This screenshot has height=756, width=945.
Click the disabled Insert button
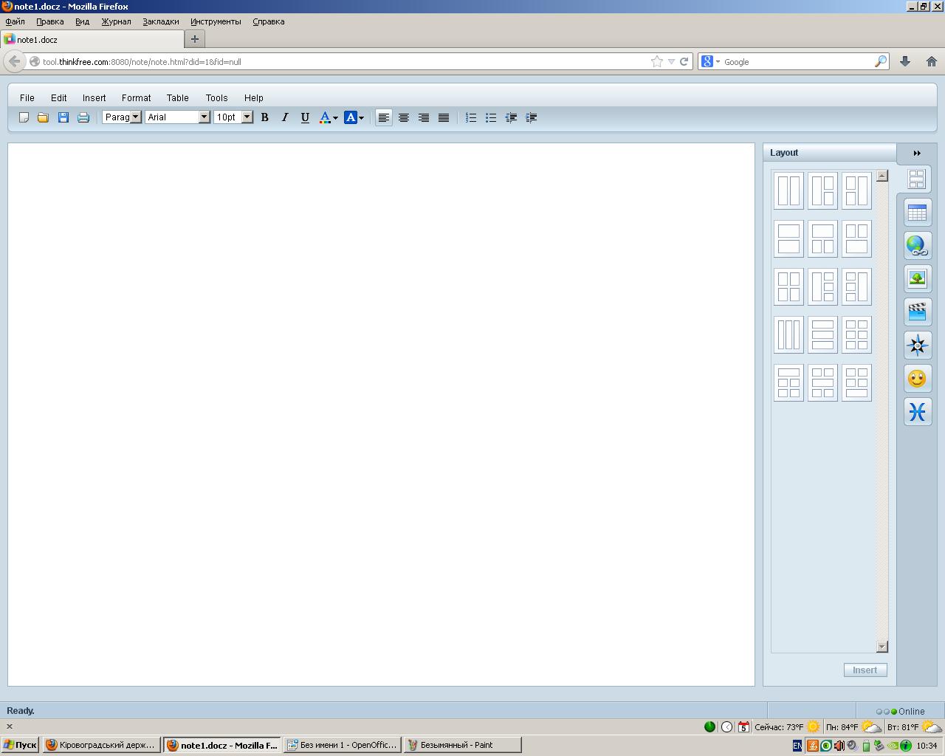865,670
